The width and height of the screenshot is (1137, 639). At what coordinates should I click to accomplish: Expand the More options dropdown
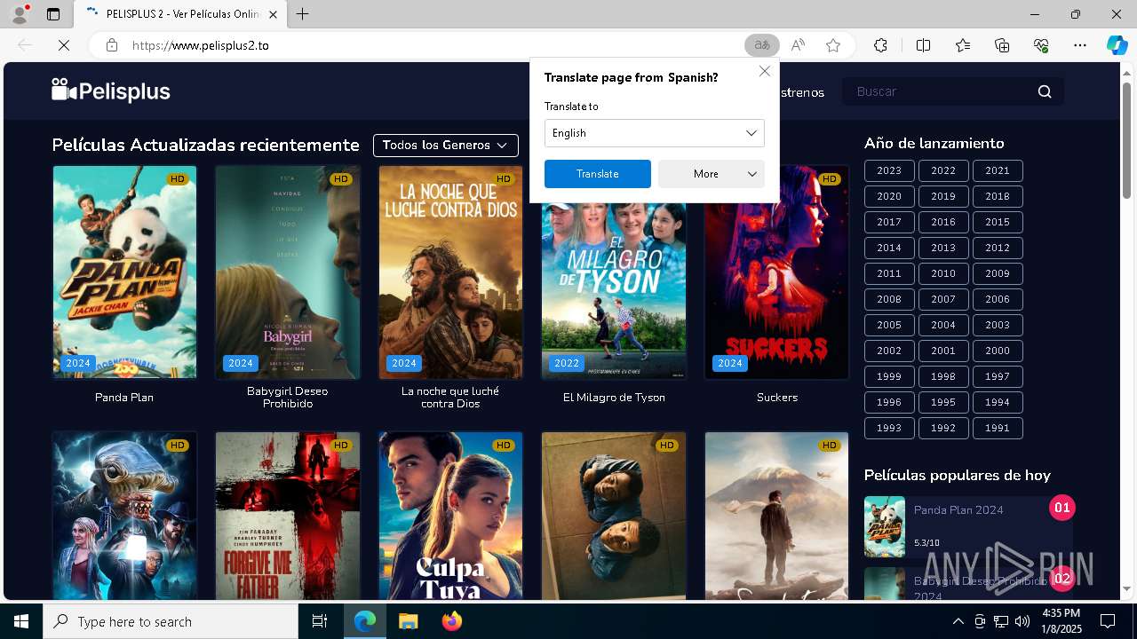pos(712,174)
